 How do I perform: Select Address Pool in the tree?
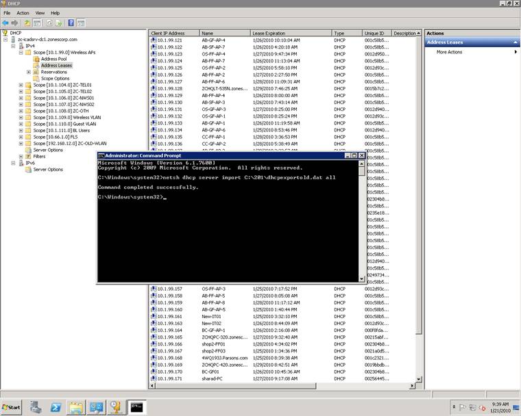(53, 59)
